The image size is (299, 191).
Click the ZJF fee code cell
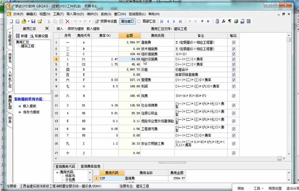pos(112,179)
